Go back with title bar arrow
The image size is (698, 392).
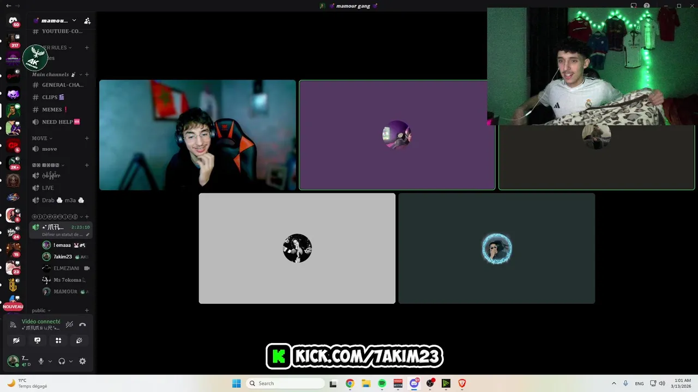(8, 5)
